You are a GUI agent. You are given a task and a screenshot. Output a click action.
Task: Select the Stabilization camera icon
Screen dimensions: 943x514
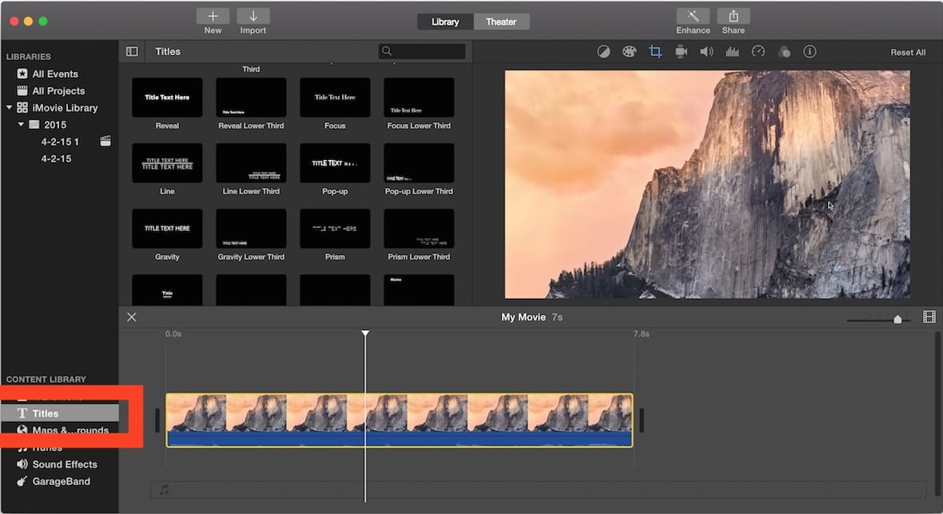coord(681,51)
